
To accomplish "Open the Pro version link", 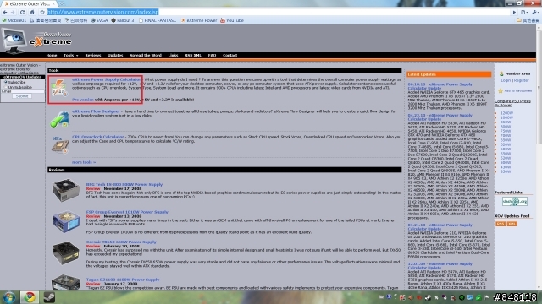I will [83, 100].
